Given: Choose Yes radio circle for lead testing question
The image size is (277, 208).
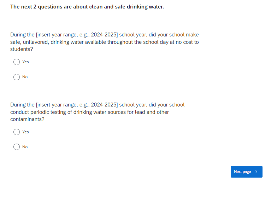Looking at the screenshot, I should 17,132.
